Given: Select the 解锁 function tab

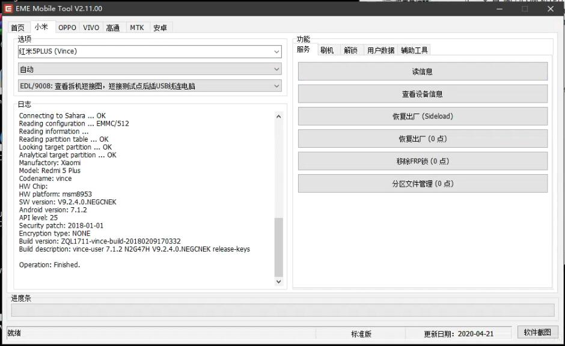Looking at the screenshot, I should click(x=350, y=50).
